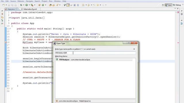This screenshot has width=184, height=103.
Task: Open the Navigate menu
Action: tap(29, 1)
